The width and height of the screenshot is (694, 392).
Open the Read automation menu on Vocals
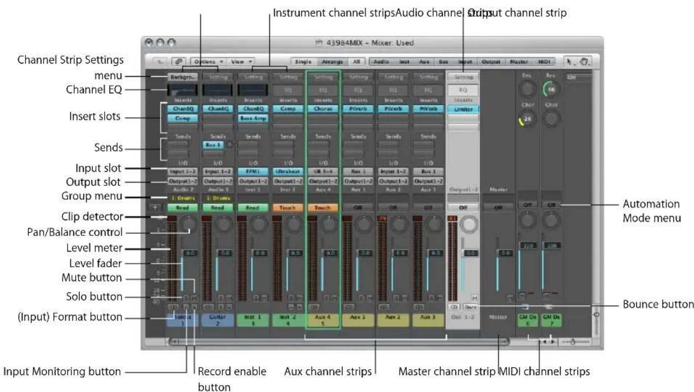click(182, 208)
